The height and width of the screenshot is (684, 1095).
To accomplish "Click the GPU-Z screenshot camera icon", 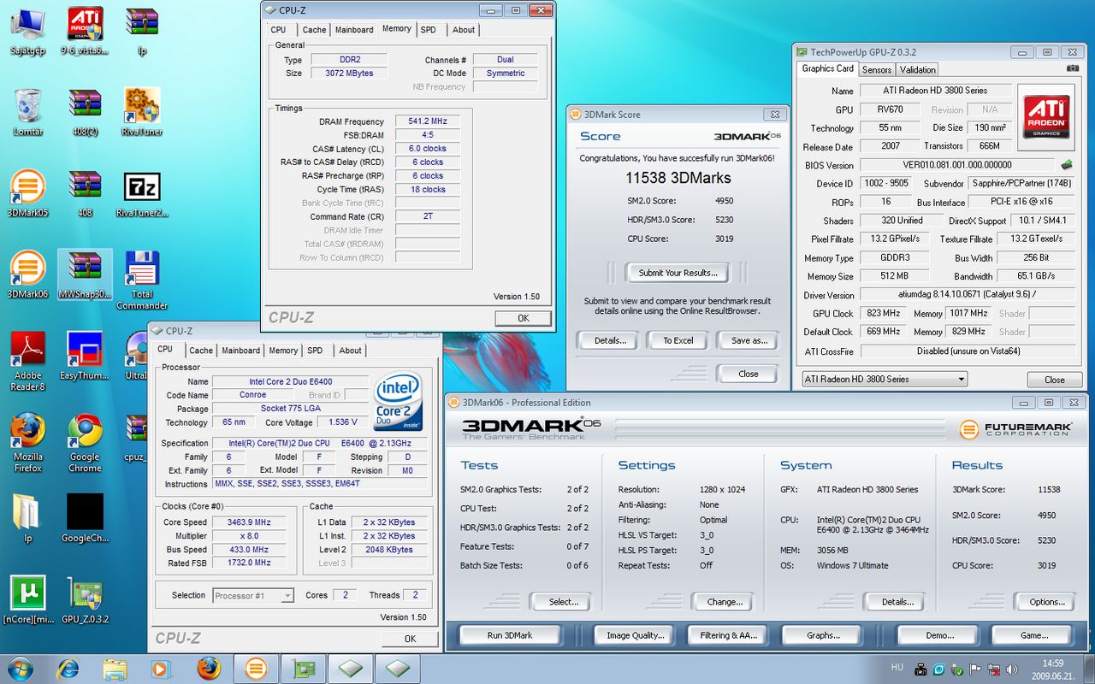I will [1073, 68].
